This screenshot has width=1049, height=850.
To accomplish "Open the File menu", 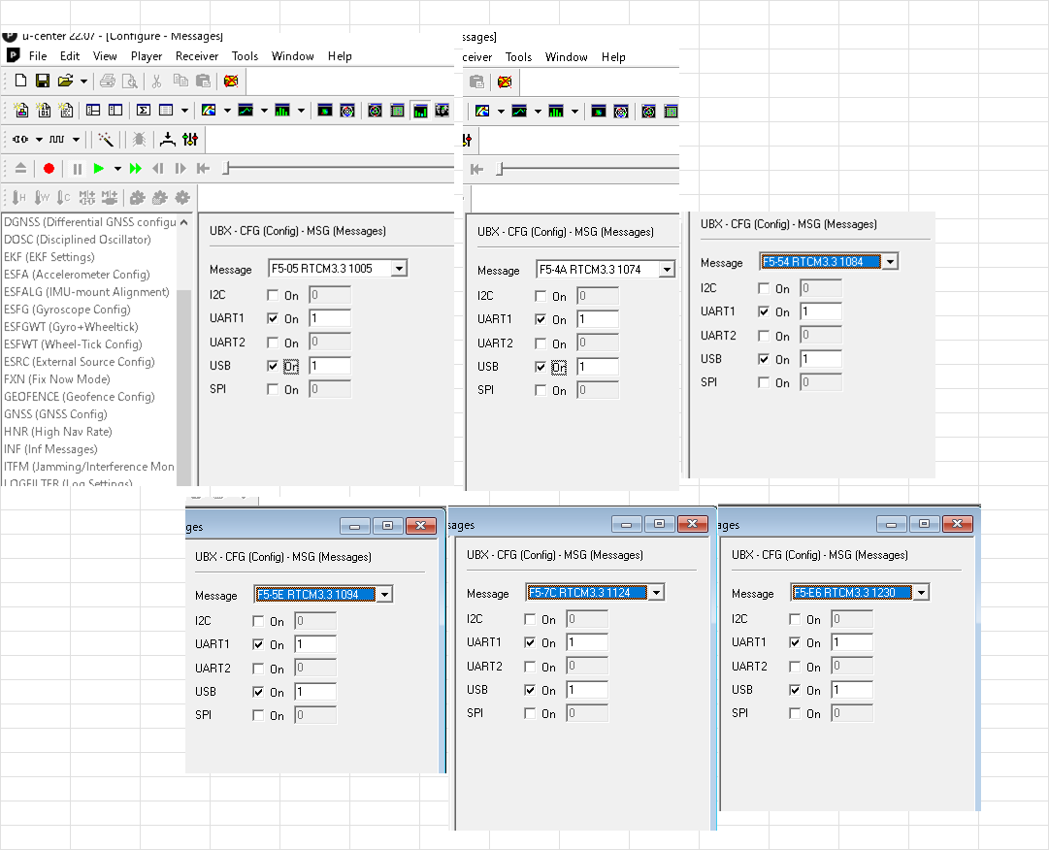I will point(38,56).
